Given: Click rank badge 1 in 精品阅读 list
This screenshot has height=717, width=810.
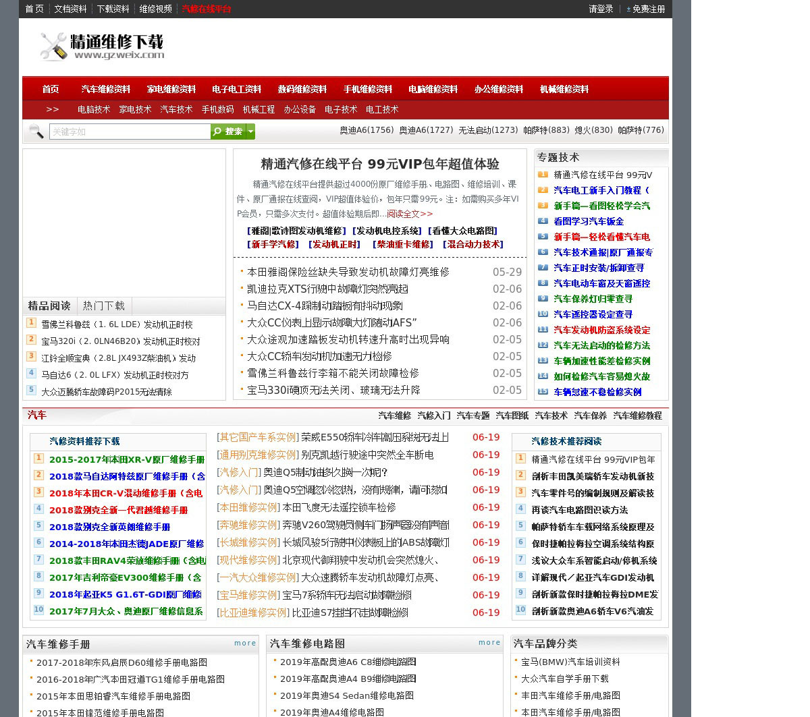Looking at the screenshot, I should [31, 323].
